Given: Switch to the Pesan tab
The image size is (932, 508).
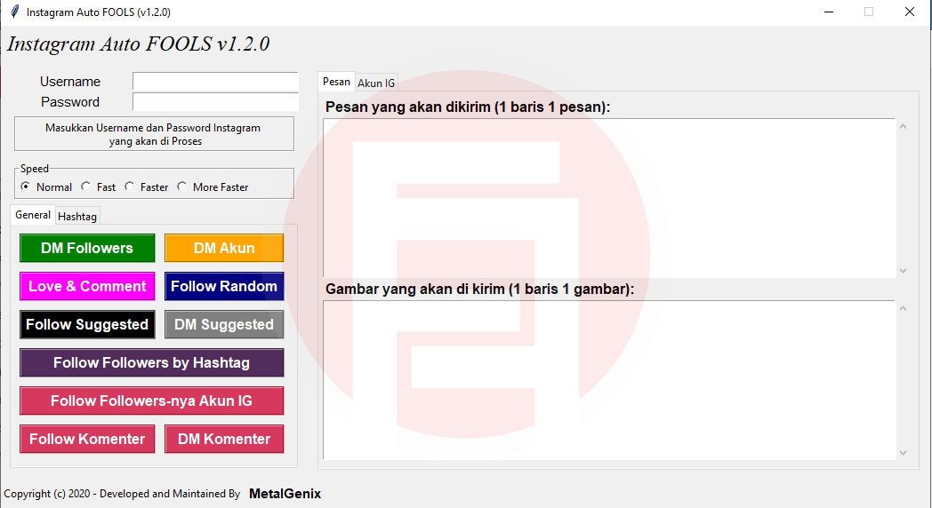Looking at the screenshot, I should pyautogui.click(x=336, y=82).
